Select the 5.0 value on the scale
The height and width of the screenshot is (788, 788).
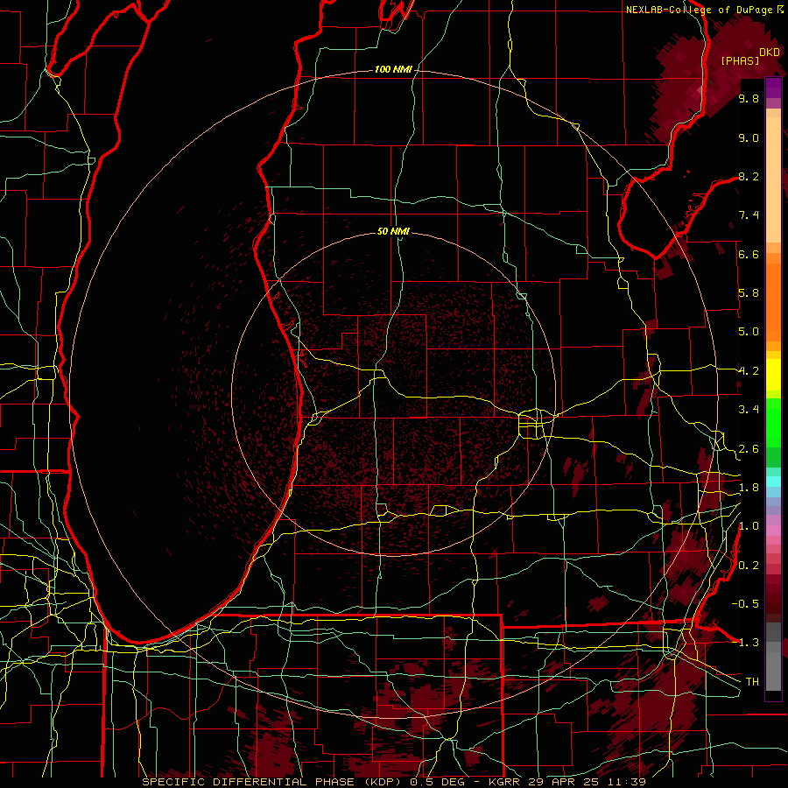click(749, 332)
